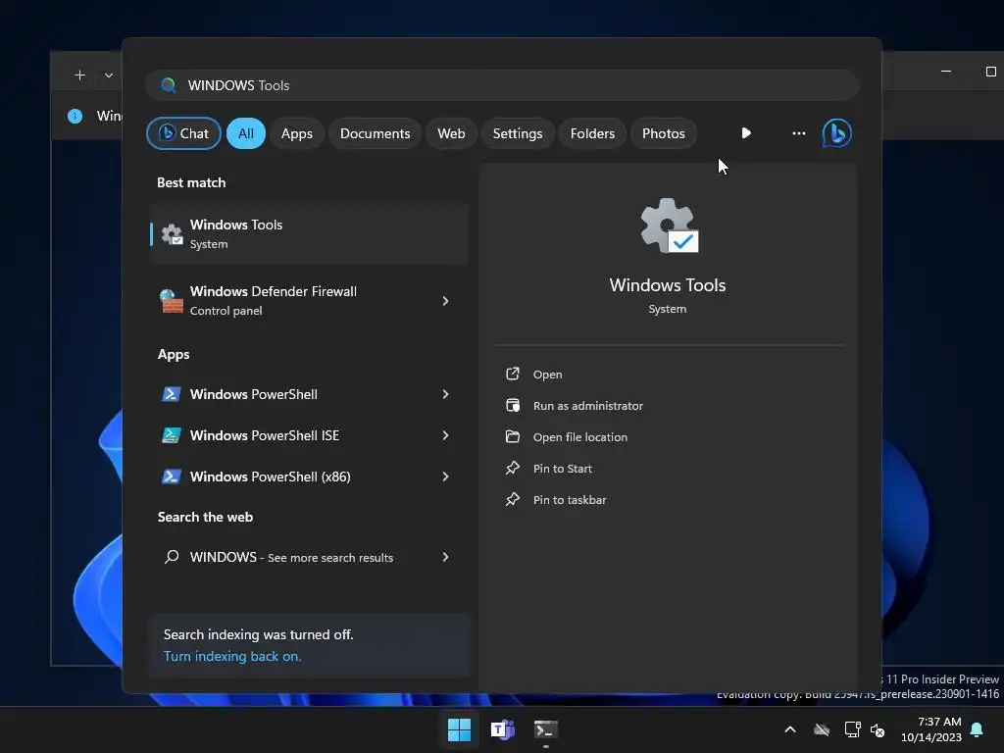Open Bing icon at top right
The image size is (1004, 753).
point(836,133)
